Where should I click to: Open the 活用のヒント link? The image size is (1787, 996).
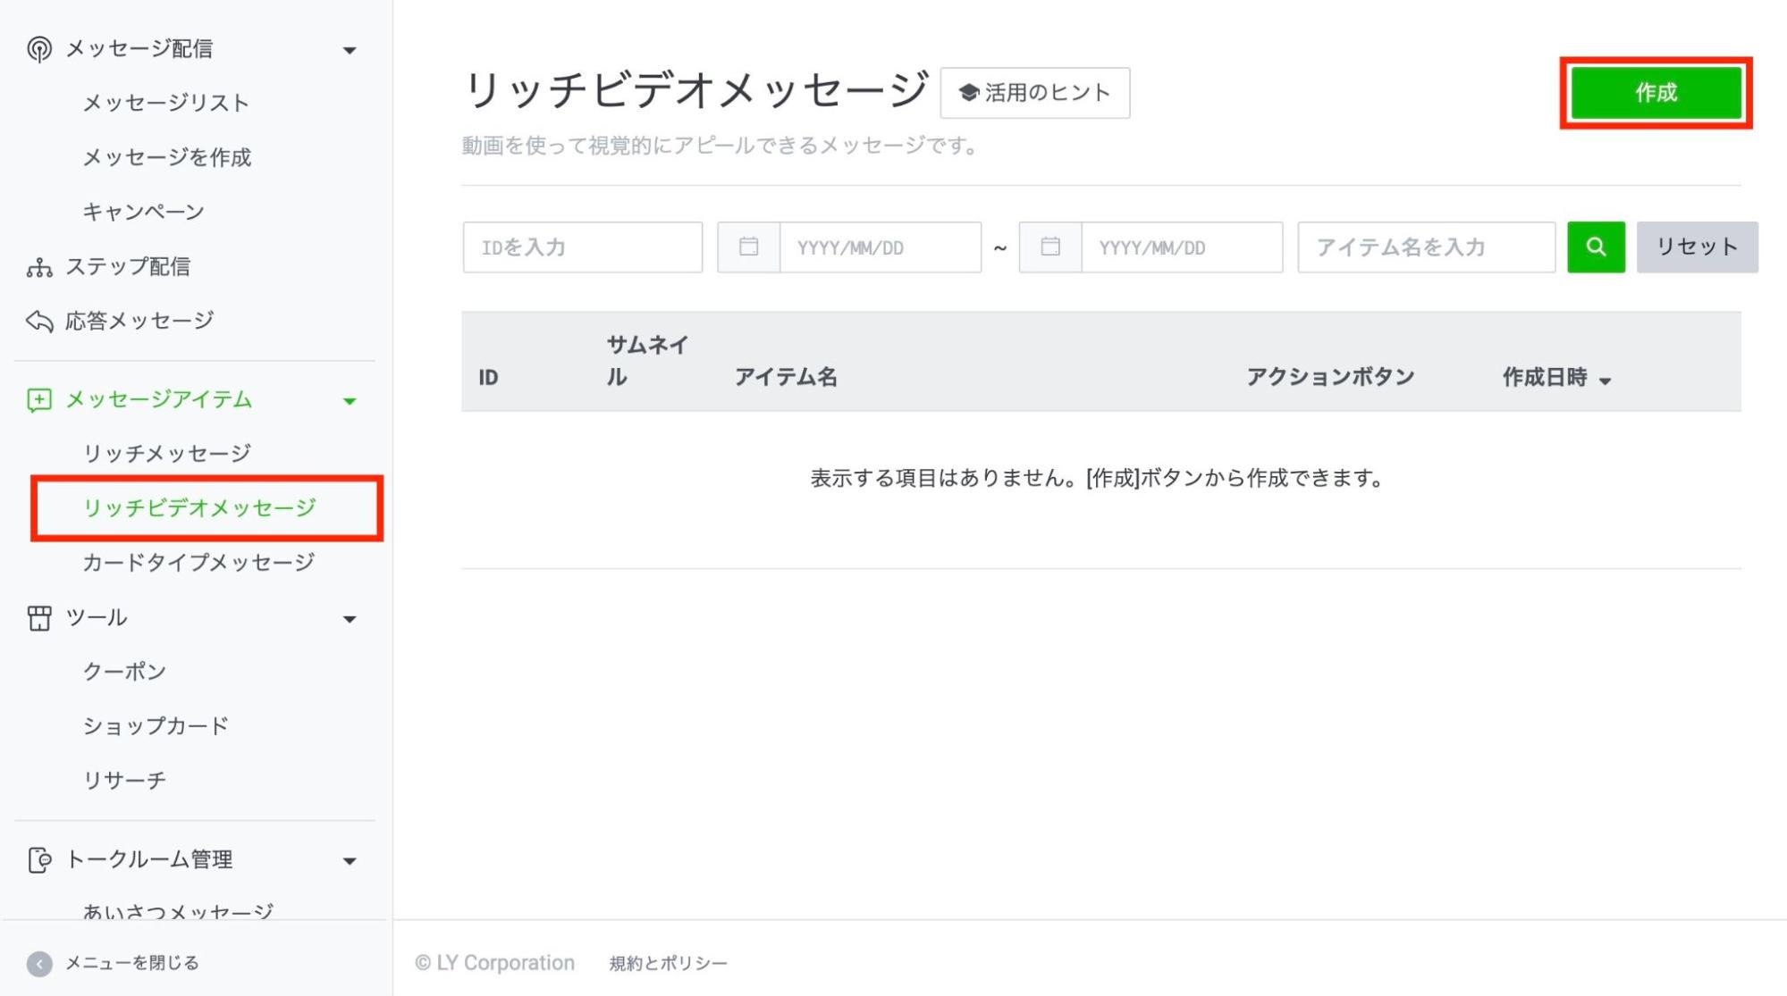click(1033, 92)
